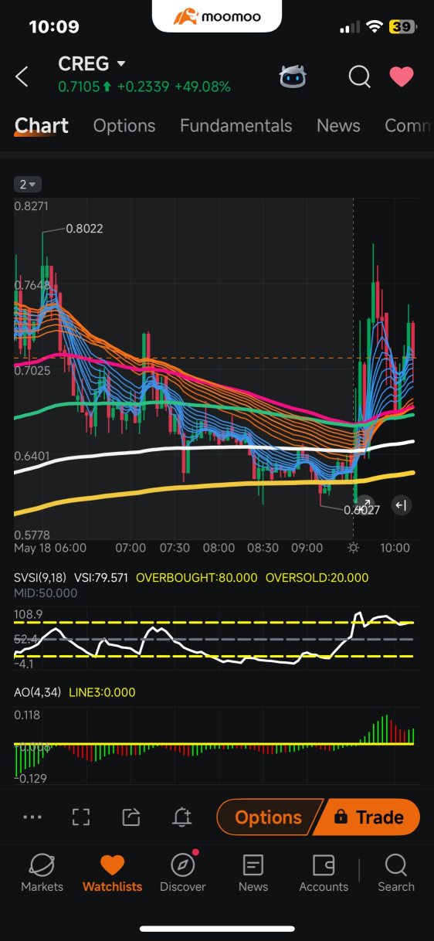
Task: Open Markets in bottom navigation
Action: point(42,873)
